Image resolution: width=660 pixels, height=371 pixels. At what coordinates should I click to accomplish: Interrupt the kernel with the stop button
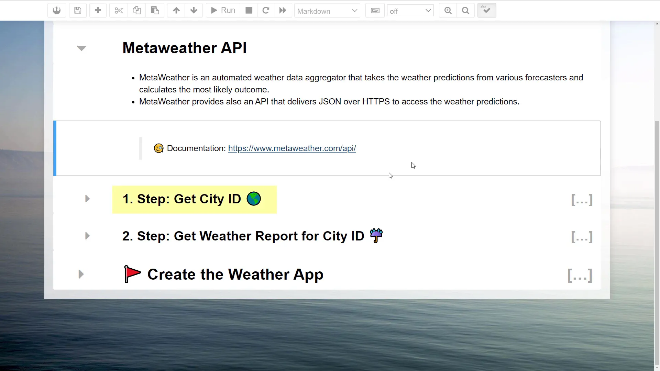(249, 10)
